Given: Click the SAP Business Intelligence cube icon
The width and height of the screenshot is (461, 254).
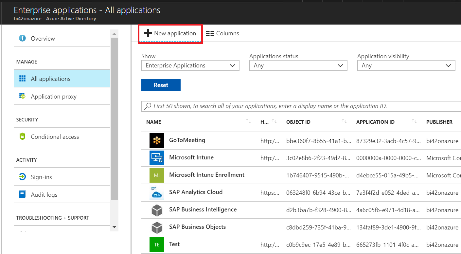Looking at the screenshot, I should 157,210.
